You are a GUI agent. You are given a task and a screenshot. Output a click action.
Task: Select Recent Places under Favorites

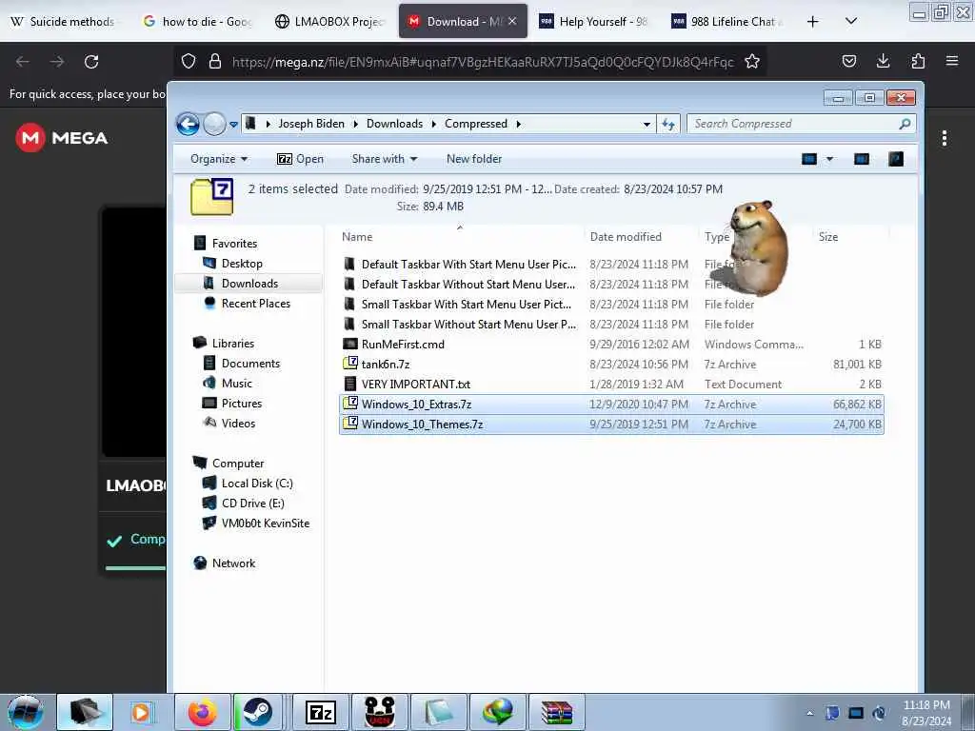tap(255, 304)
